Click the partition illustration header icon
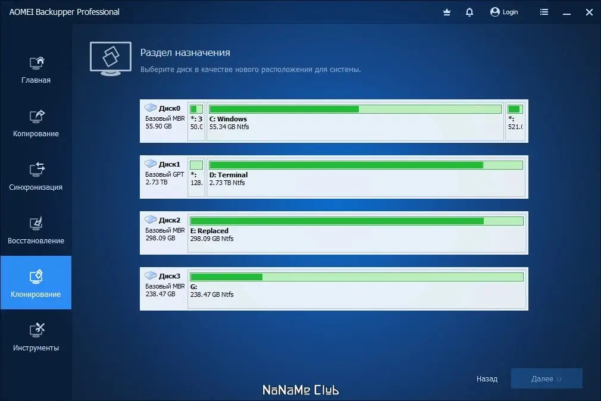This screenshot has height=401, width=601. coord(110,58)
